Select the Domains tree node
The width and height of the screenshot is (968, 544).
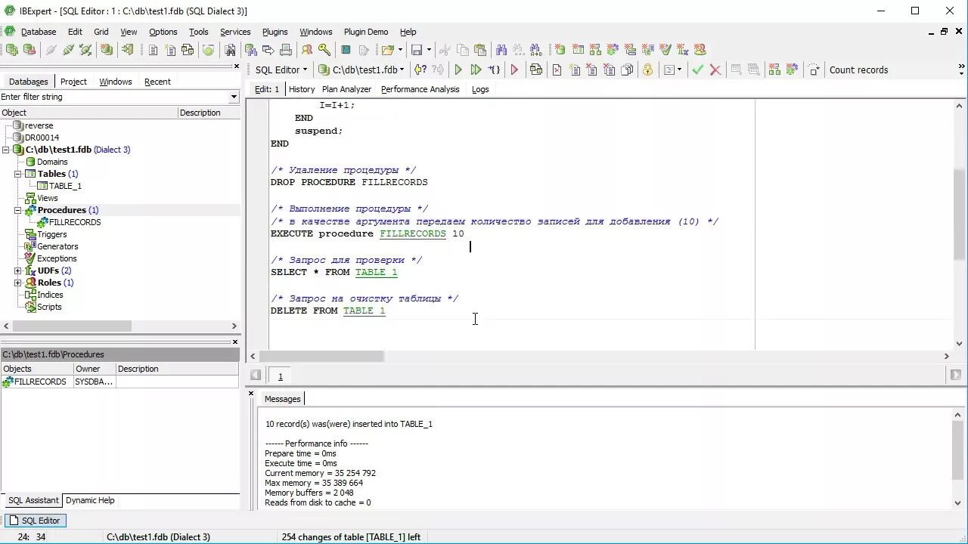click(x=52, y=162)
